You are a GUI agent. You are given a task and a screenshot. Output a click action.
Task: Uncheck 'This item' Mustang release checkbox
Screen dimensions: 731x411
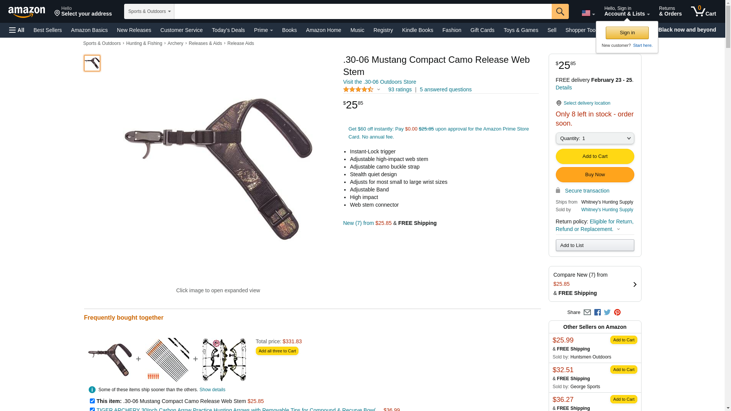(92, 401)
